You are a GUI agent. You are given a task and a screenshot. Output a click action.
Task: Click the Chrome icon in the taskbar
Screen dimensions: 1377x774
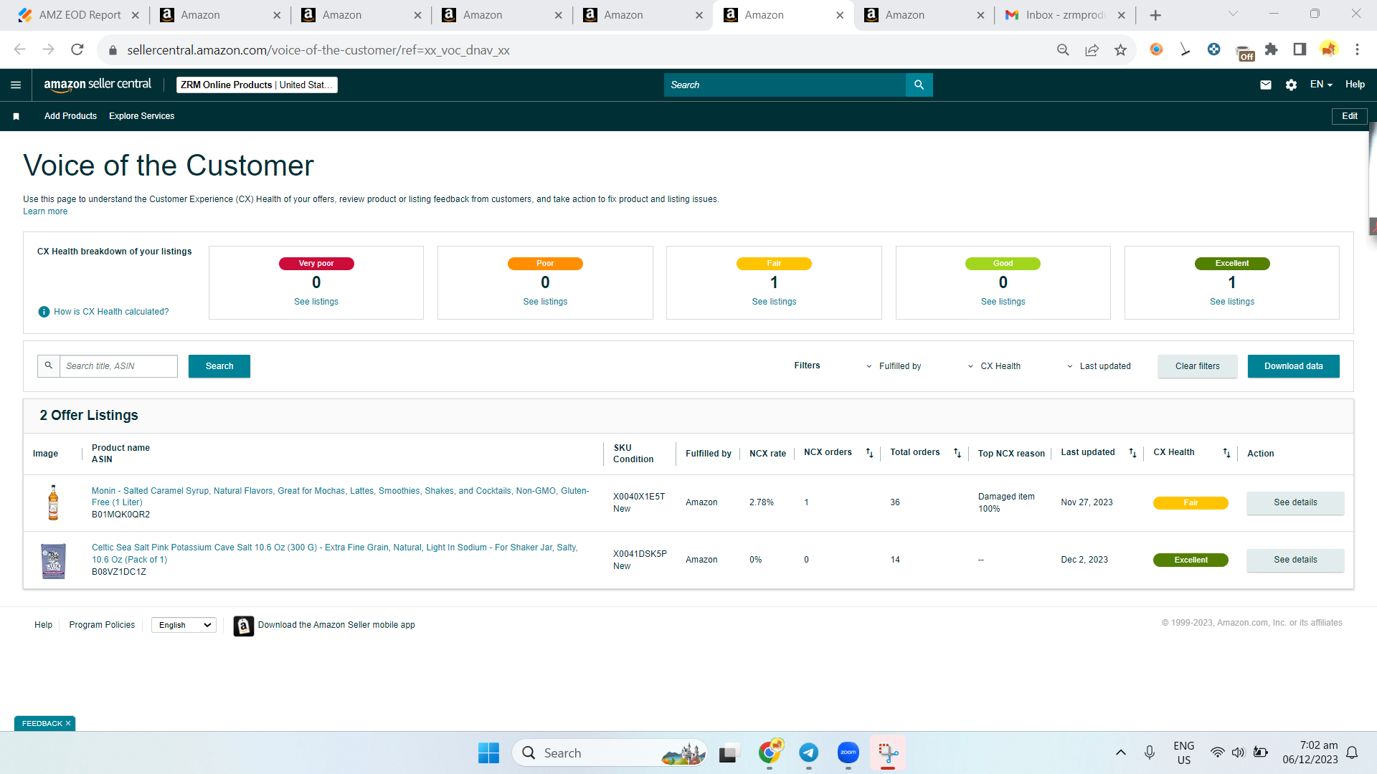pos(770,752)
